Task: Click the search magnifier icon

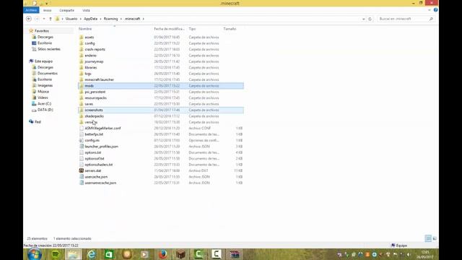Action: 431,19
